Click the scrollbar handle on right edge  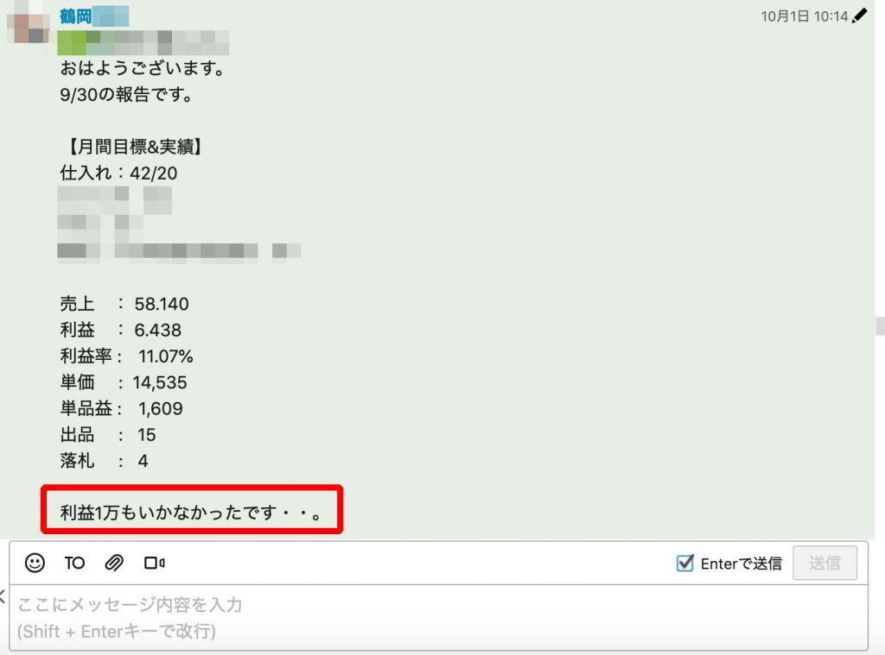pos(880,326)
